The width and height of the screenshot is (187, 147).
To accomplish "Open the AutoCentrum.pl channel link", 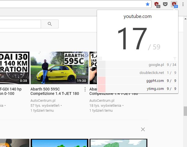I will tap(43, 101).
